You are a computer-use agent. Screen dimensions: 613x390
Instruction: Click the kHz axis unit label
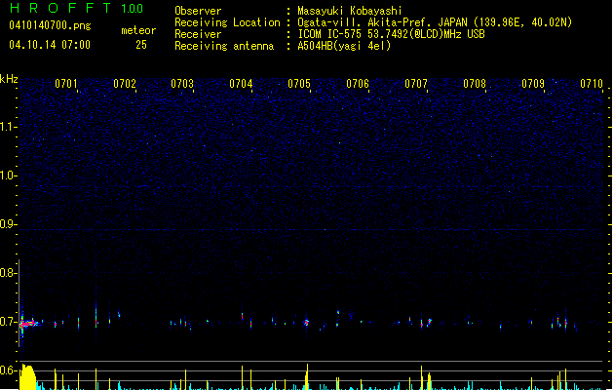coord(9,79)
